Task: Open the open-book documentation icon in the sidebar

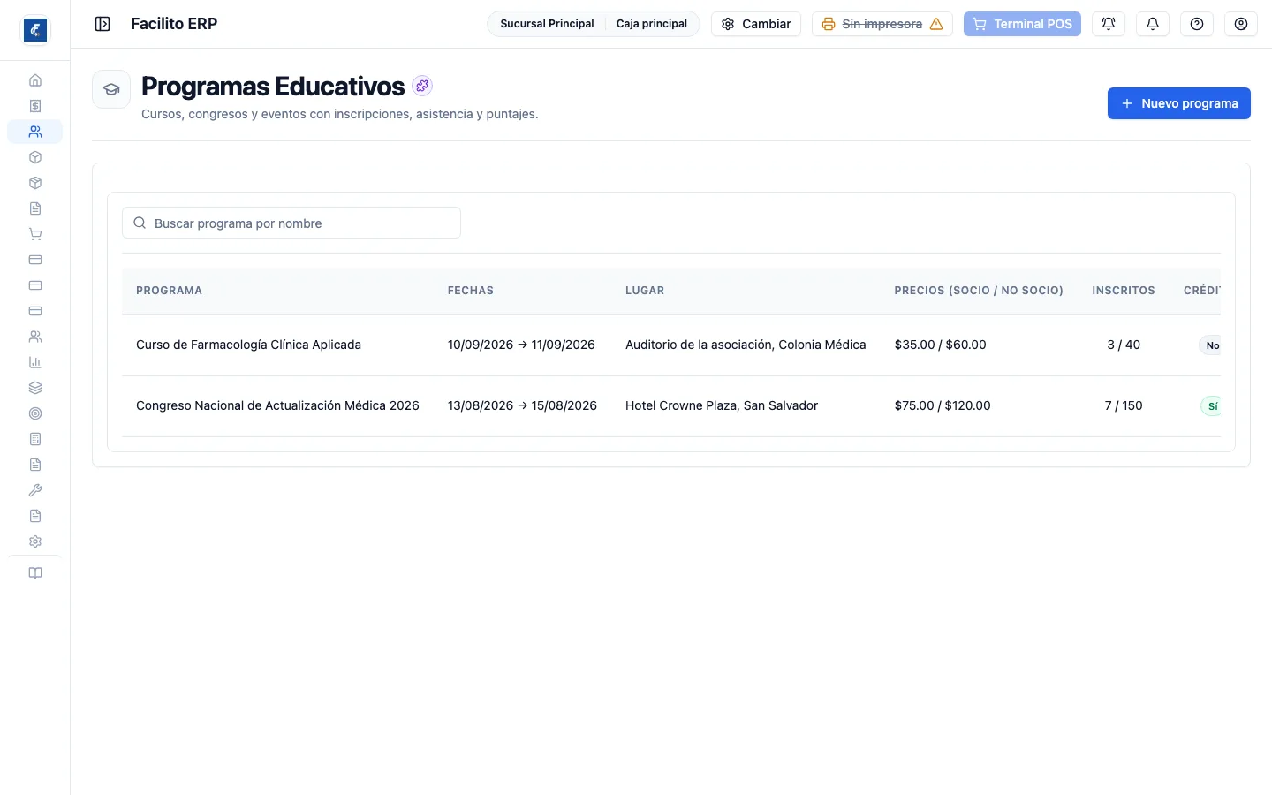Action: click(35, 573)
